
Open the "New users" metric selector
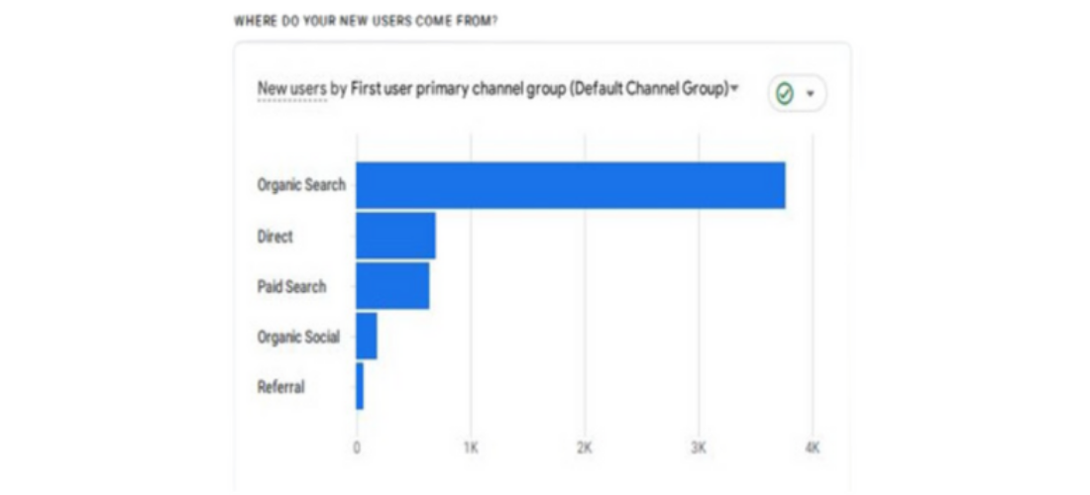[292, 89]
